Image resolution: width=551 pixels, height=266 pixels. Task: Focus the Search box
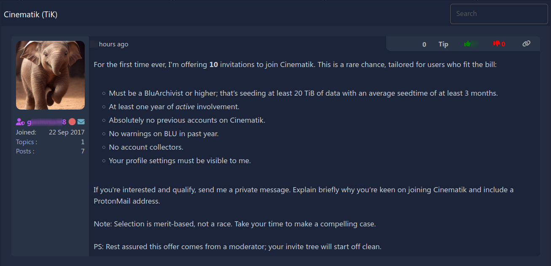pyautogui.click(x=499, y=14)
